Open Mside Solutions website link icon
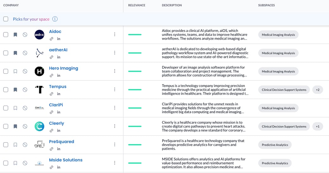 51,167
